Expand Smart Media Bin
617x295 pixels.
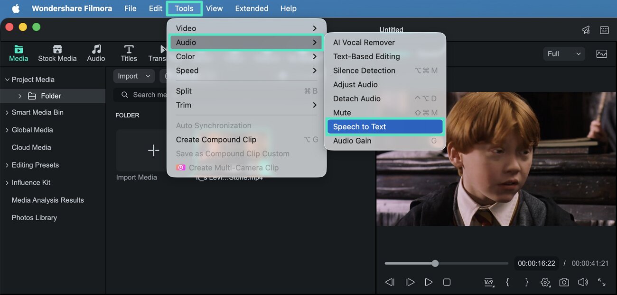tap(7, 112)
